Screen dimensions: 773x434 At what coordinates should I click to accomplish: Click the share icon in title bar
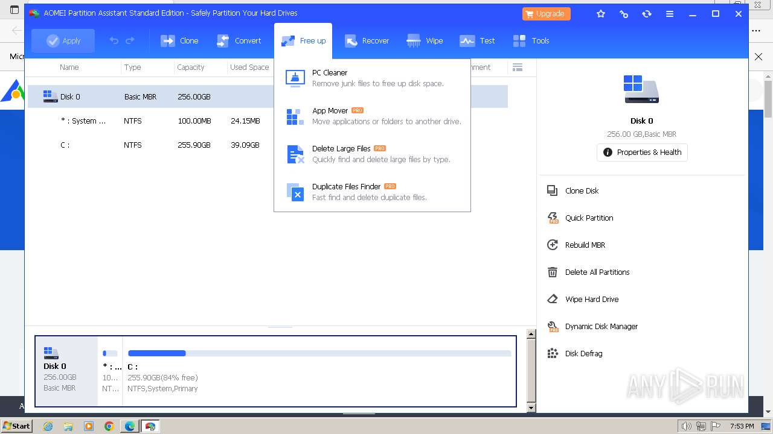tap(624, 14)
